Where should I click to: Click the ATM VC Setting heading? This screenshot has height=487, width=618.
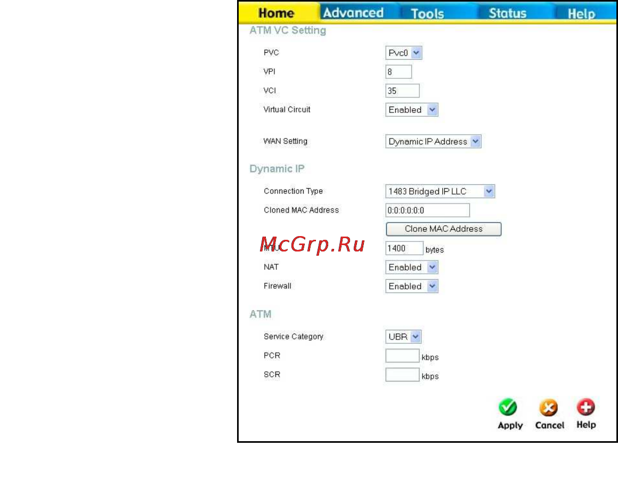288,30
